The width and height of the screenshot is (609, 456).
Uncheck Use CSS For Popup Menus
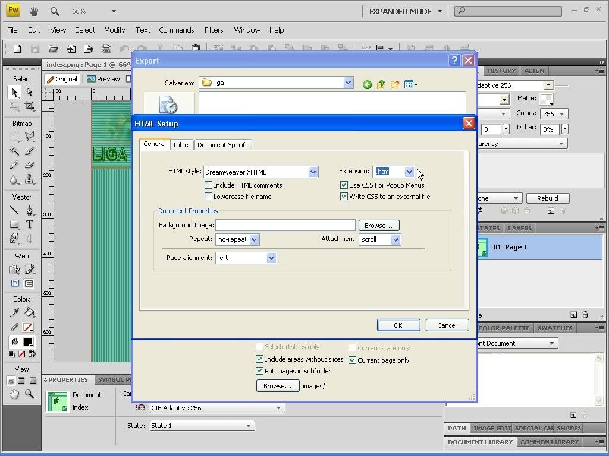point(344,185)
